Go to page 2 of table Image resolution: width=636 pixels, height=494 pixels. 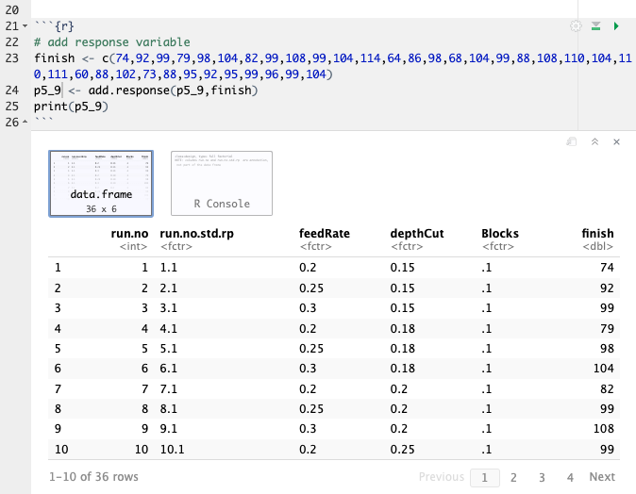513,477
